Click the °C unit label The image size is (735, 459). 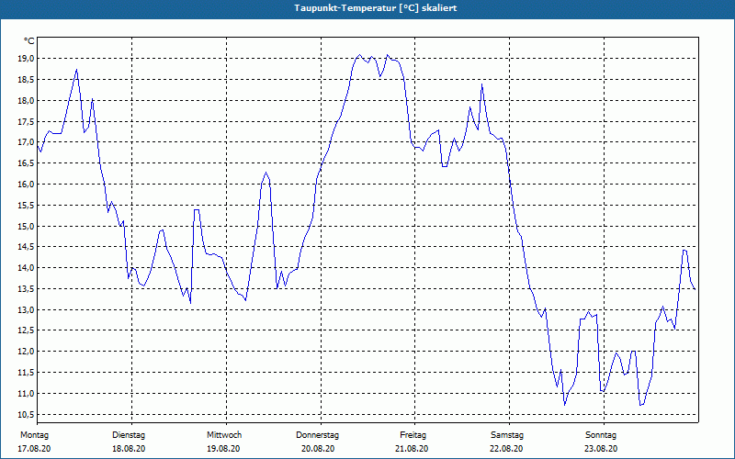[29, 41]
